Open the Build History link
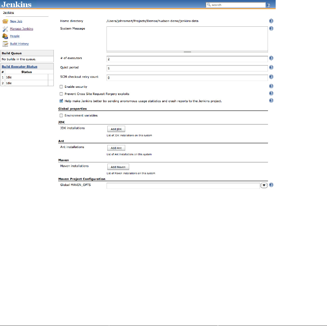 click(20, 44)
